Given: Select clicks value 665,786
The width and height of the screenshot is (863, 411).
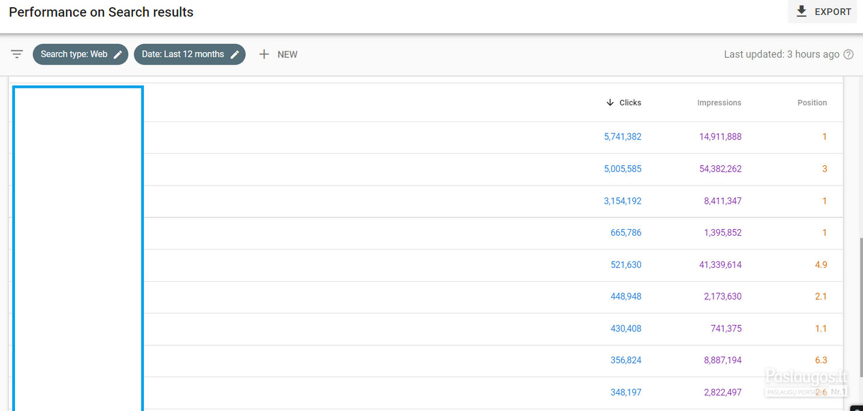Looking at the screenshot, I should click(x=626, y=233).
